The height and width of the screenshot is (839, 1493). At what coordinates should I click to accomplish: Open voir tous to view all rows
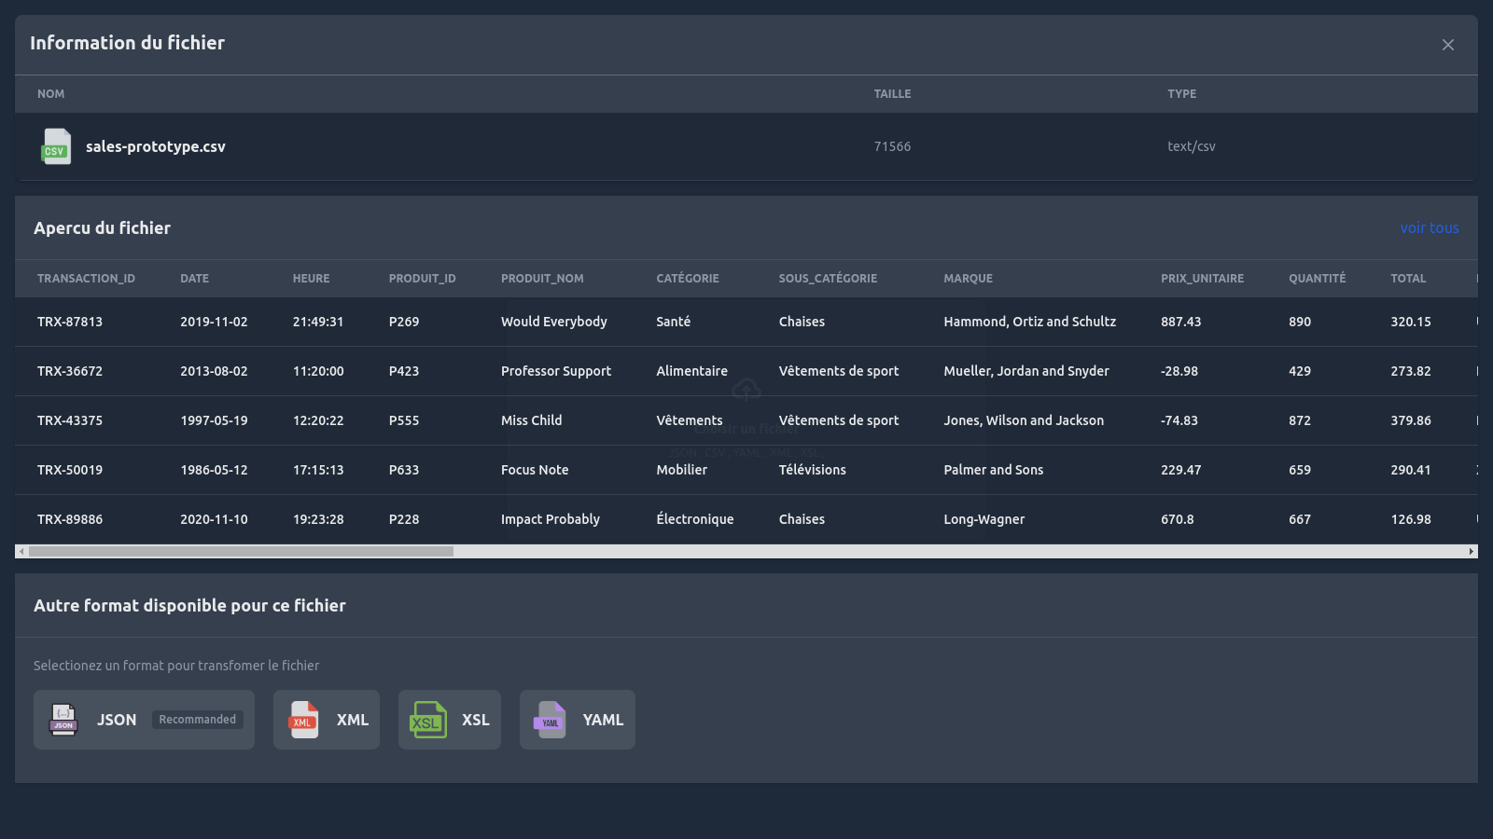[x=1429, y=227]
